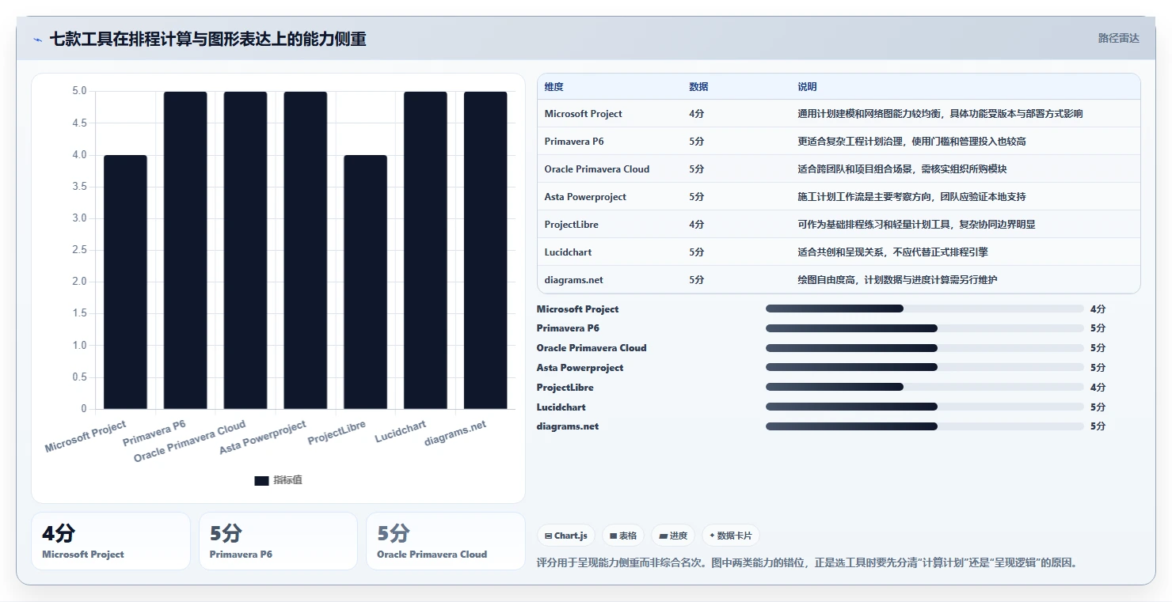Screen dimensions: 1172x602
Task: Click the ProjectLibre progress bar
Action: [924, 387]
